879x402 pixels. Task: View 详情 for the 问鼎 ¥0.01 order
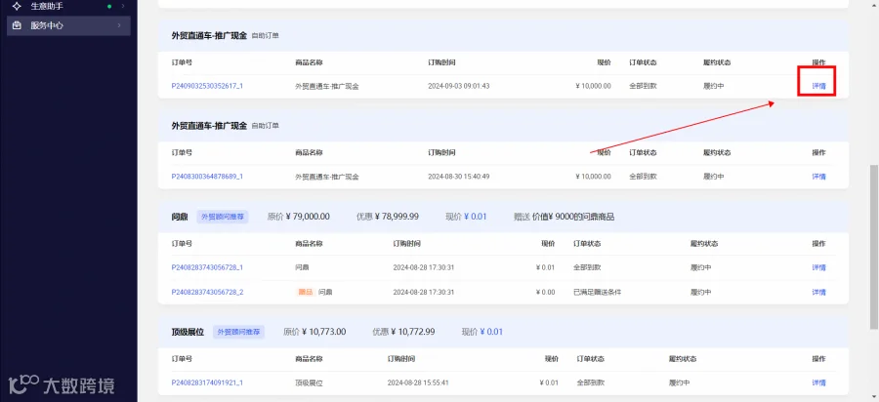click(x=818, y=267)
